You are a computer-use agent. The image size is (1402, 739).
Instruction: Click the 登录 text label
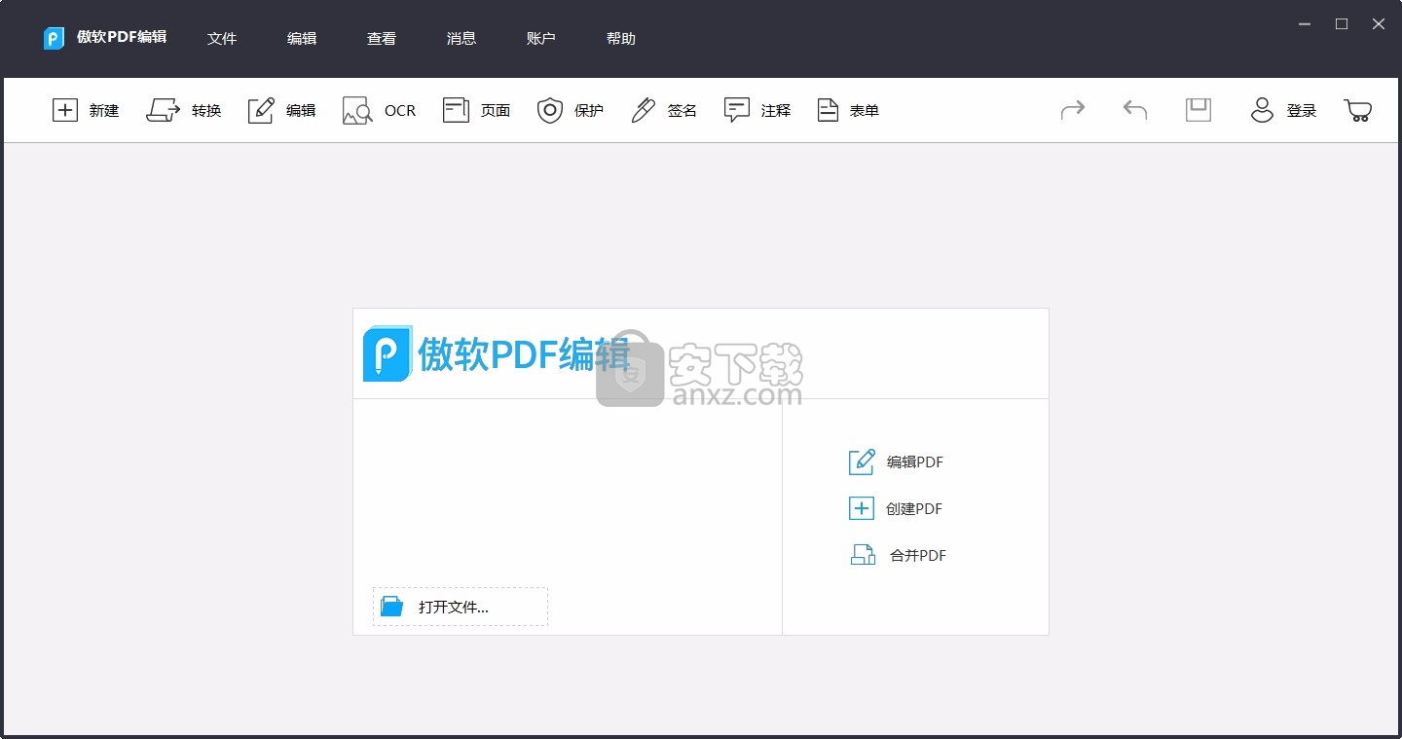pyautogui.click(x=1302, y=111)
